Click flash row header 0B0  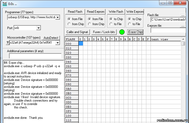(x=72, y=93)
